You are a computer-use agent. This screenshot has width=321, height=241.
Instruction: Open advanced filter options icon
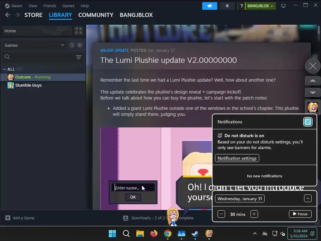tap(79, 57)
